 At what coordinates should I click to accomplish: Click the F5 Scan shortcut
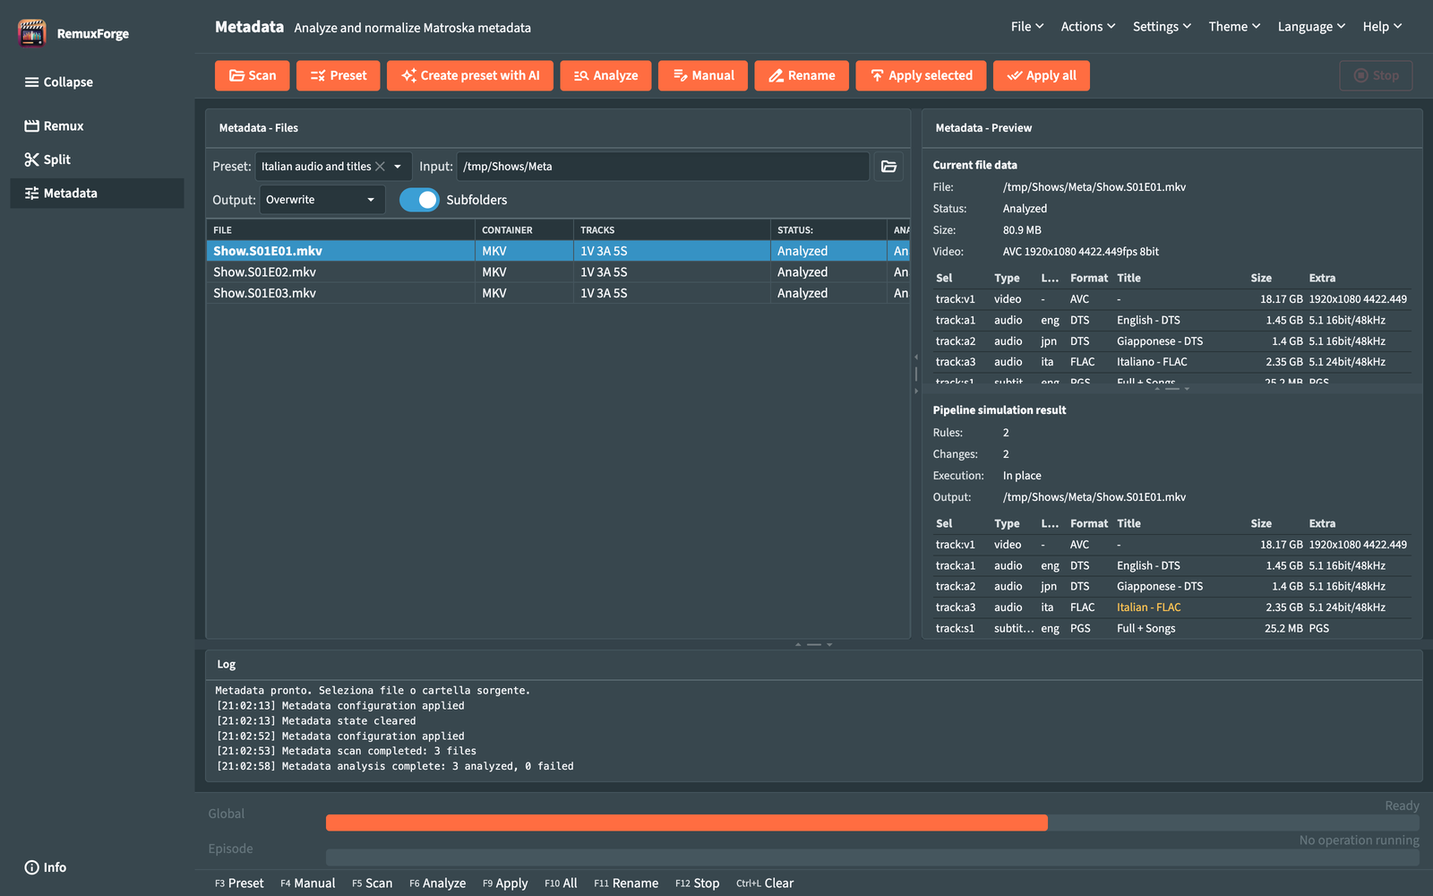372,883
